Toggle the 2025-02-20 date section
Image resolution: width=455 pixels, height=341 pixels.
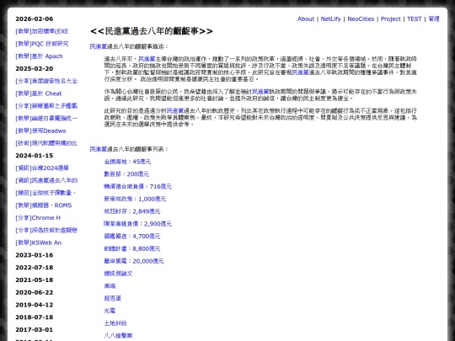(35, 69)
